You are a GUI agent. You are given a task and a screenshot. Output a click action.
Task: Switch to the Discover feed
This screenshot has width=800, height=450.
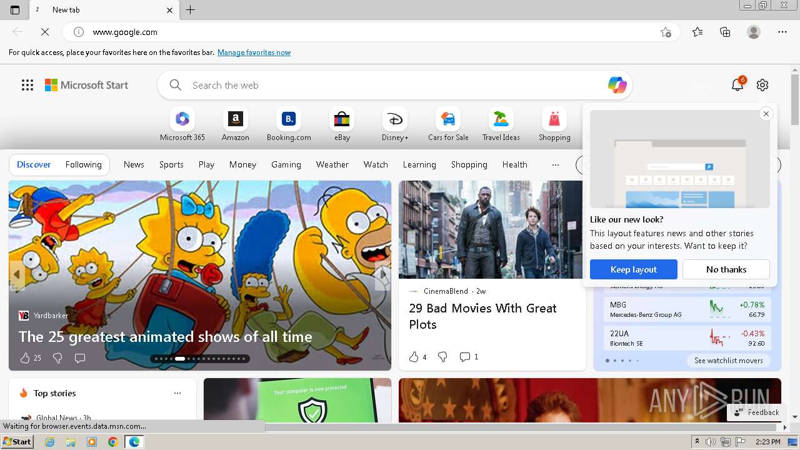(x=34, y=164)
